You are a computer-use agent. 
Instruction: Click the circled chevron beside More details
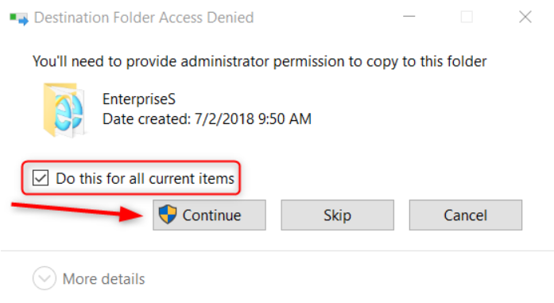[45, 278]
